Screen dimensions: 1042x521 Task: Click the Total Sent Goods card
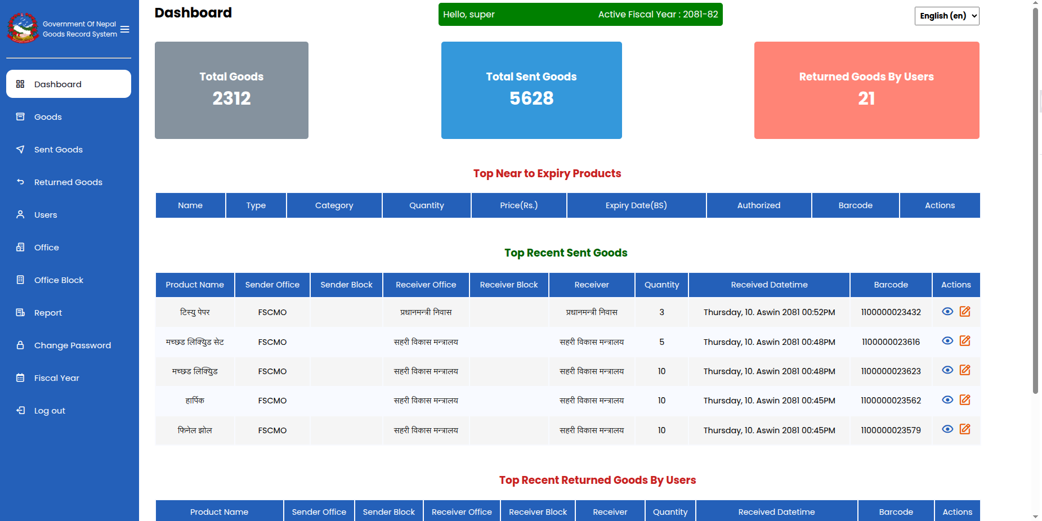(531, 90)
